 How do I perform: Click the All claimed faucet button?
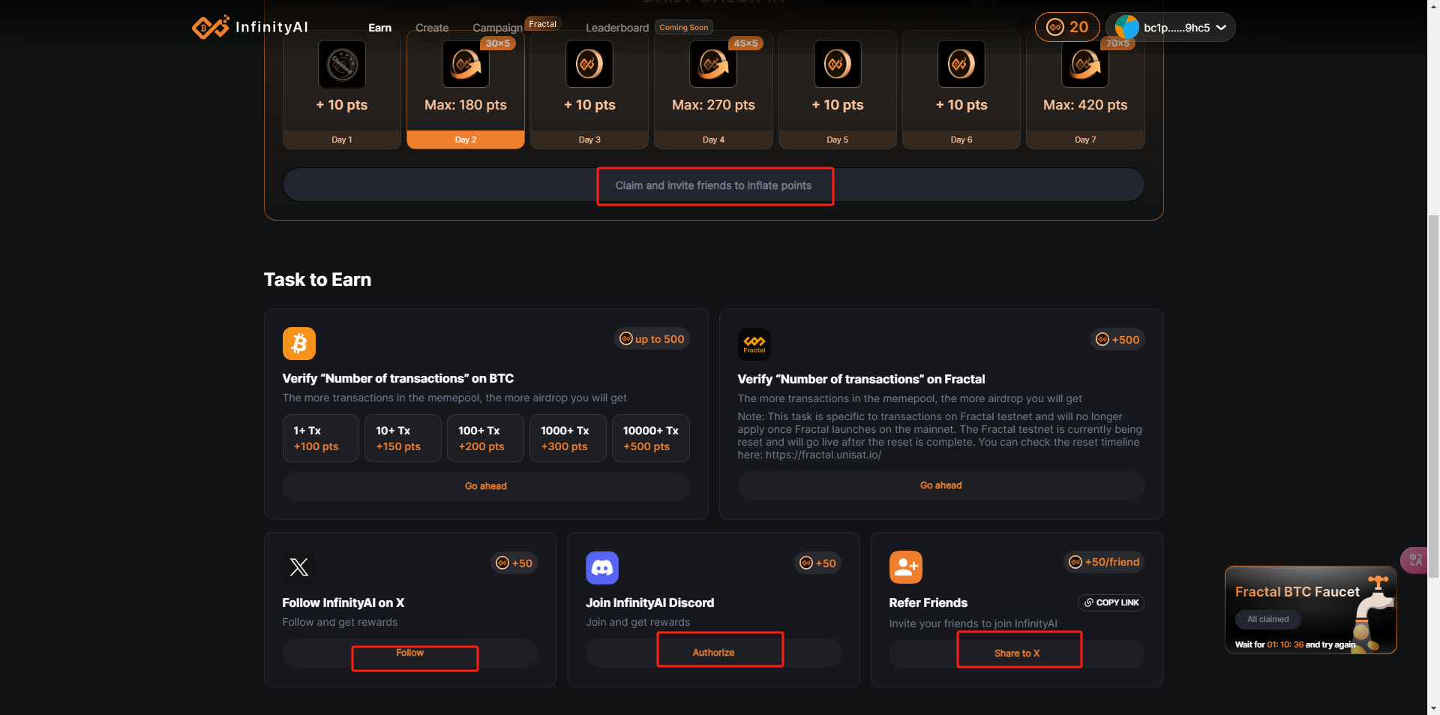click(x=1267, y=619)
